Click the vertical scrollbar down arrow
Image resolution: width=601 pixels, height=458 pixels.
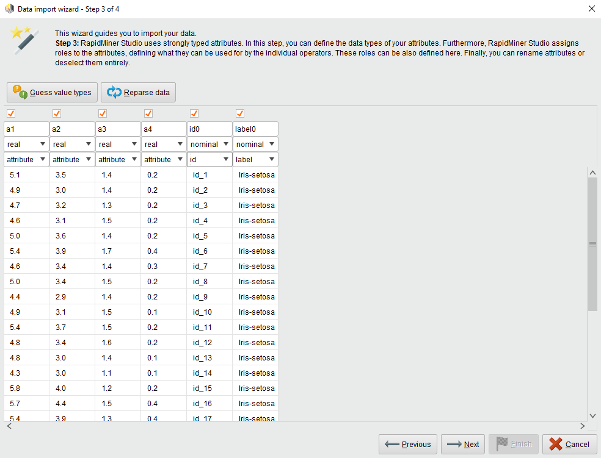coord(592,415)
